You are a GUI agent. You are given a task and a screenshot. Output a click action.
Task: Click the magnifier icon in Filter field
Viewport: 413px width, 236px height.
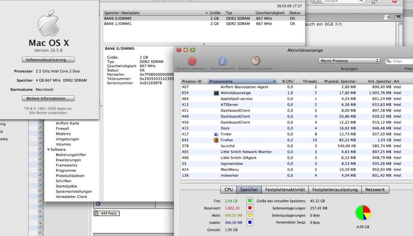click(389, 61)
